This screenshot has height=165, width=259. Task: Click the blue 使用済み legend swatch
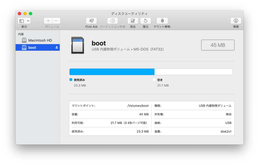tap(71, 80)
